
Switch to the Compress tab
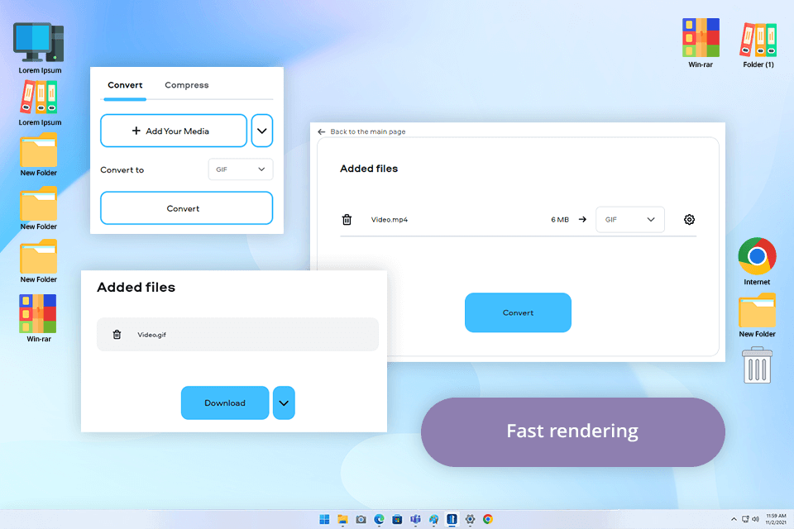tap(186, 85)
